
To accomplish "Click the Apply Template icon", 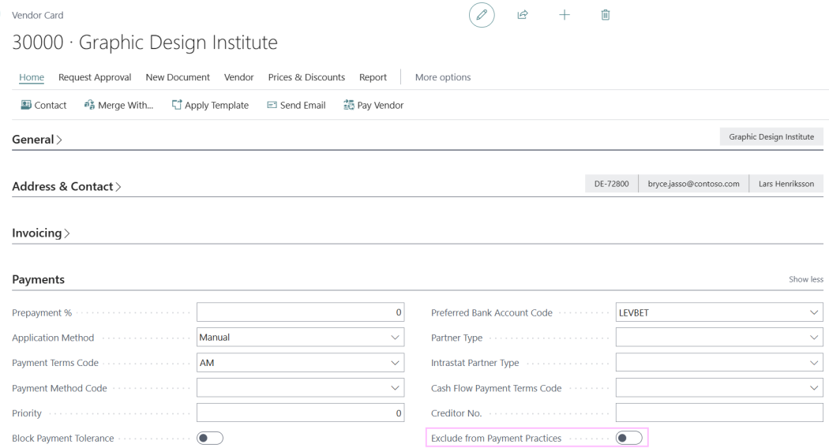I will [x=177, y=105].
